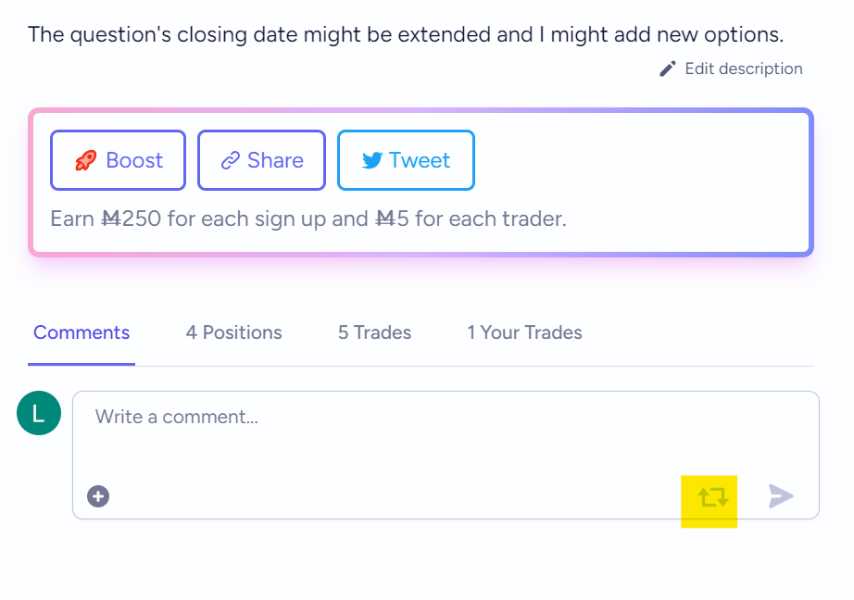Image resolution: width=854 pixels, height=600 pixels.
Task: Click the Earn M250 referral text
Action: coord(308,219)
